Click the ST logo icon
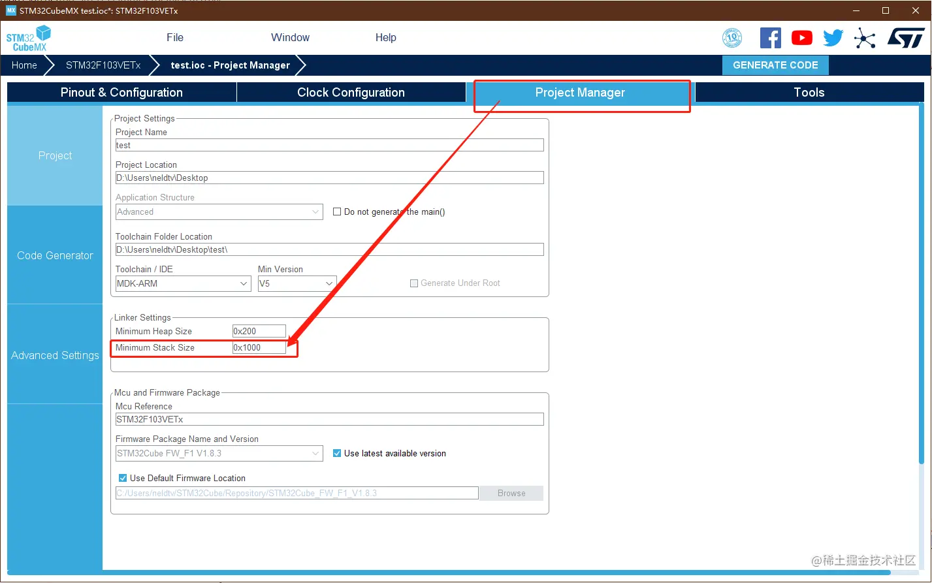 906,38
